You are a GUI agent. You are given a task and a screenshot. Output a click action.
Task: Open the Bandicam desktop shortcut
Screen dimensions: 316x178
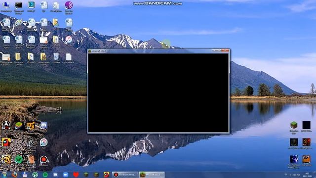[x=43, y=159]
